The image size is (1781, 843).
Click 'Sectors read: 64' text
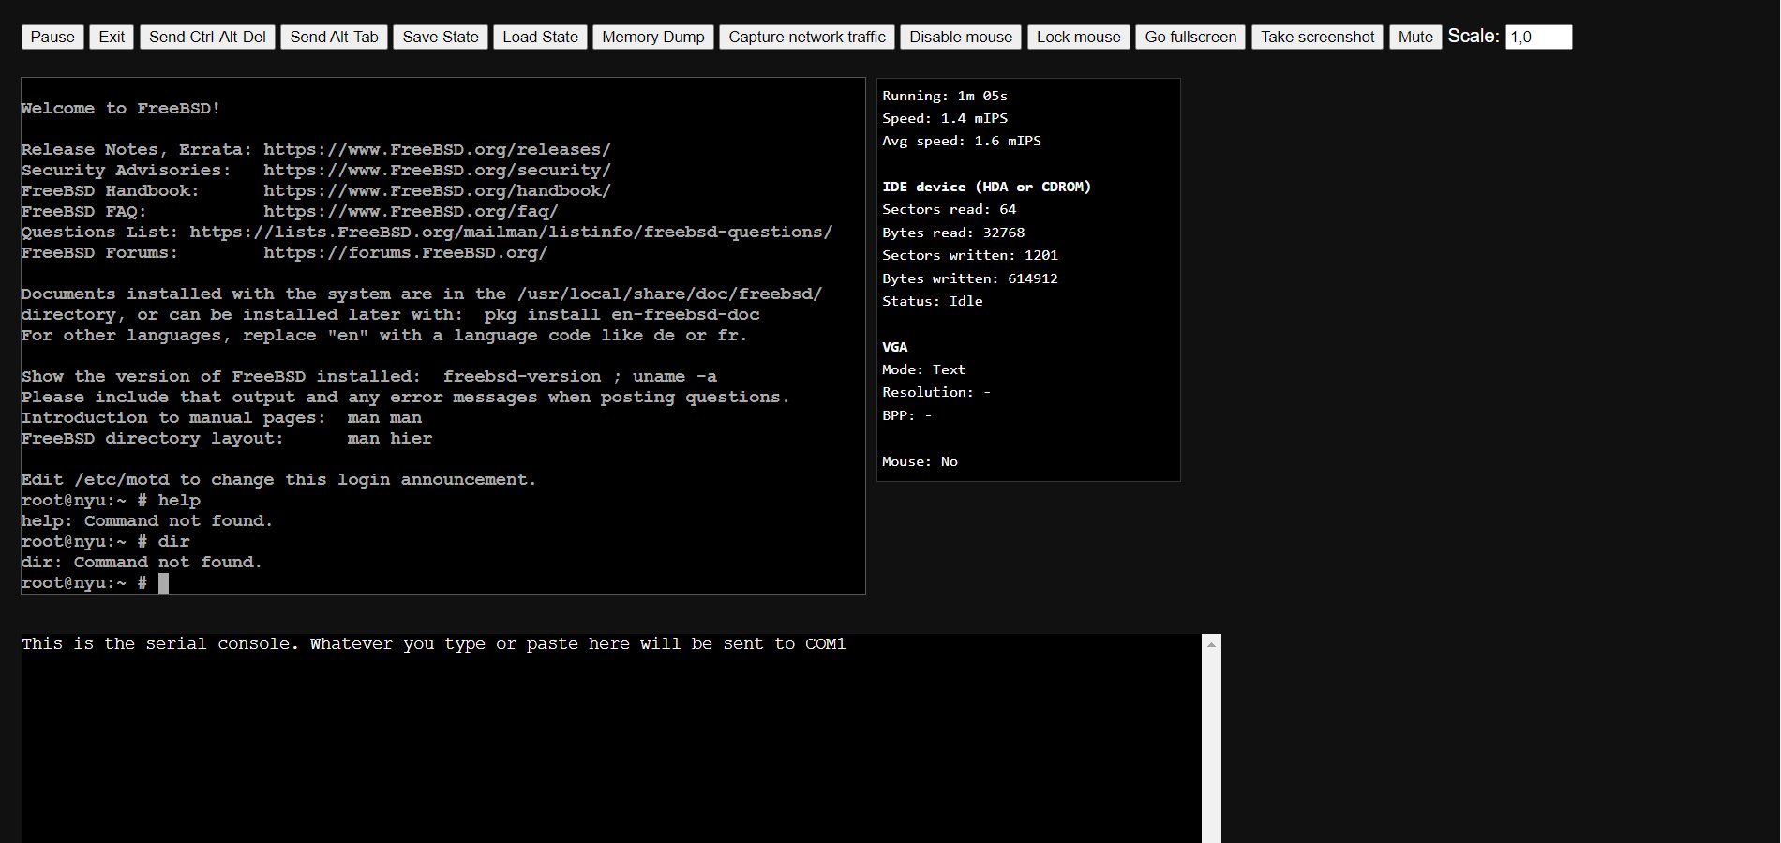pos(949,209)
